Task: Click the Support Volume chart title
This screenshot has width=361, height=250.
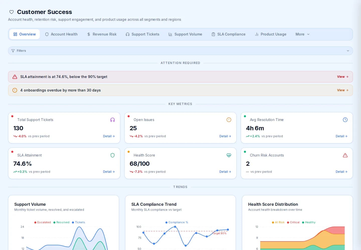Action: click(30, 204)
